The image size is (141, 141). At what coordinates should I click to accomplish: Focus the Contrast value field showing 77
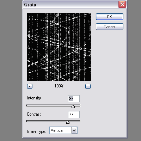click(x=74, y=115)
